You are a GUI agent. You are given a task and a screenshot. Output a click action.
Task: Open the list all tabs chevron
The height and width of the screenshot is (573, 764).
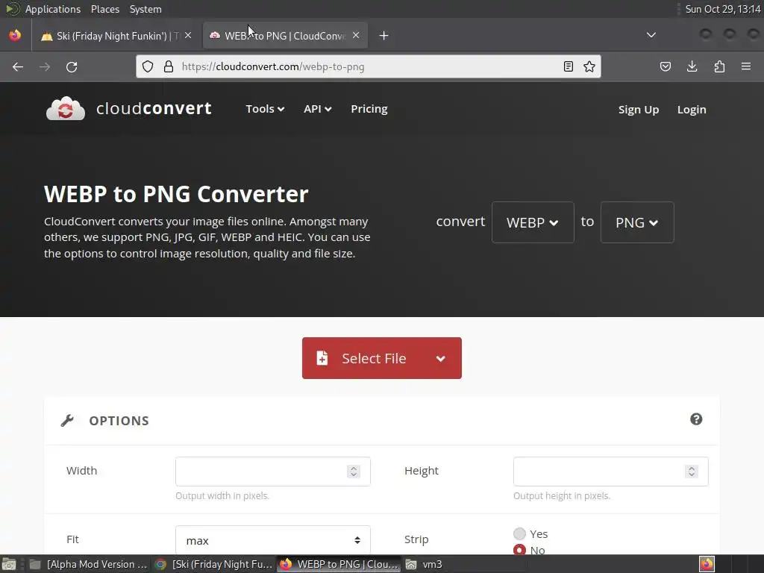pos(651,35)
